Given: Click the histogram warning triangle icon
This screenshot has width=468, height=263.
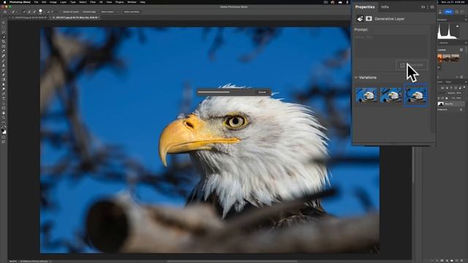Looking at the screenshot, I should [457, 26].
